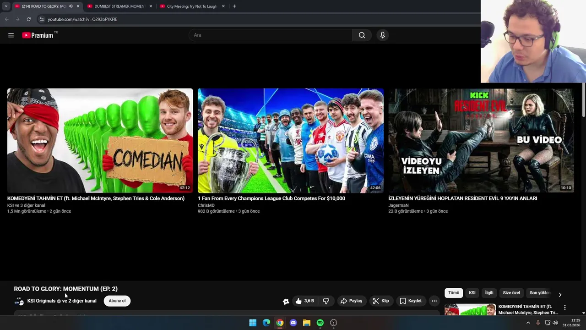Close the DUMBEST STREAMER MOMENTS tab
586x330 pixels.
tap(151, 6)
